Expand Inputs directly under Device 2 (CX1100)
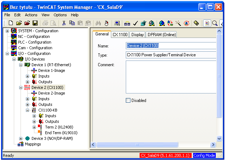225x160 pixels. 27,99
